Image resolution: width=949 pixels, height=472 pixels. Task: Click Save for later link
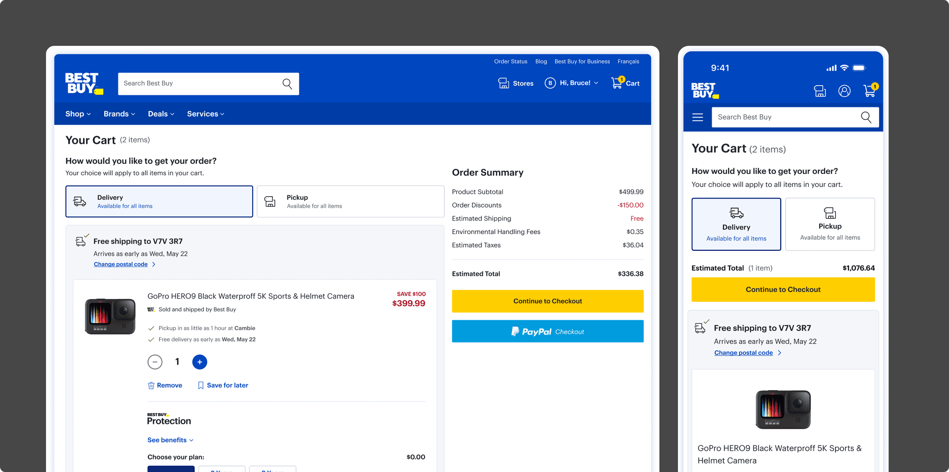(228, 385)
